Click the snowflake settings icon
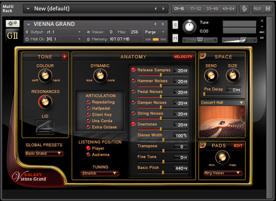Viewport: 276px width, 201px height. click(12, 24)
